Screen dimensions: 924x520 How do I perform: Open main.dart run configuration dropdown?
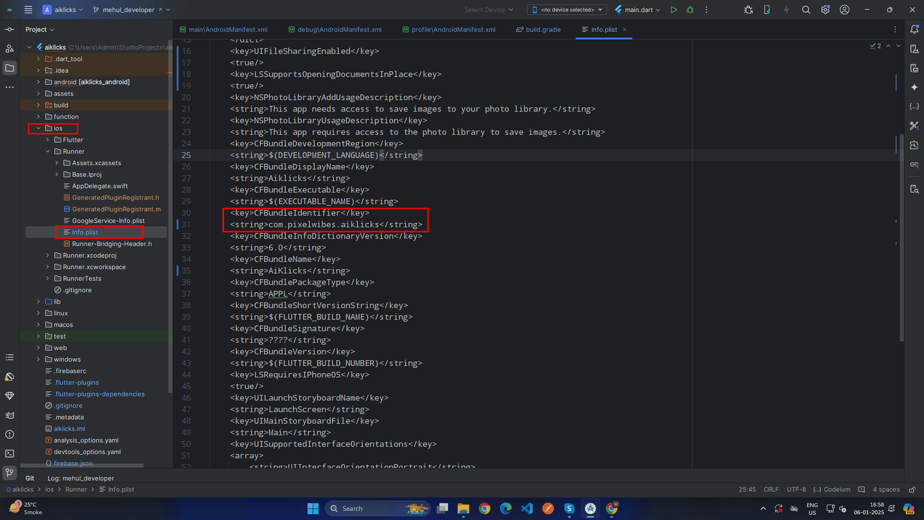click(638, 10)
